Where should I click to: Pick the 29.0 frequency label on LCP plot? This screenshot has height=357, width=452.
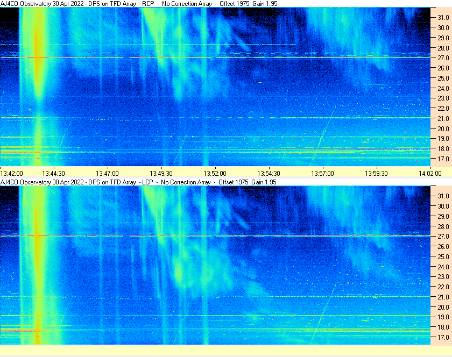click(443, 216)
